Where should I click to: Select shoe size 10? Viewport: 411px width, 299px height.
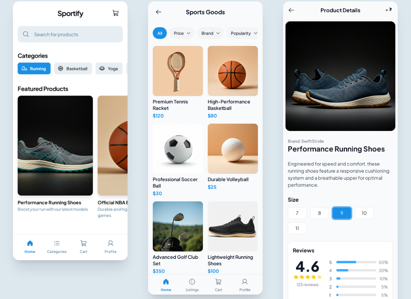tap(364, 213)
